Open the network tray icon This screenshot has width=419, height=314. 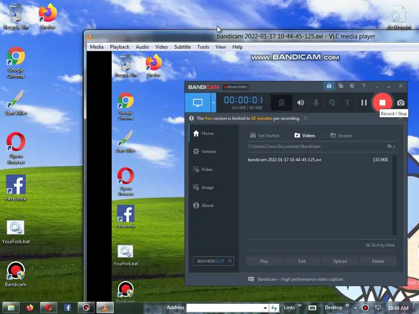tap(377, 308)
